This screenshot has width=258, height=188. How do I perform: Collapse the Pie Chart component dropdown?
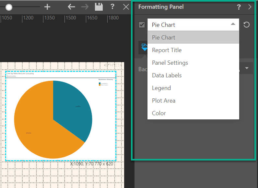coord(233,25)
